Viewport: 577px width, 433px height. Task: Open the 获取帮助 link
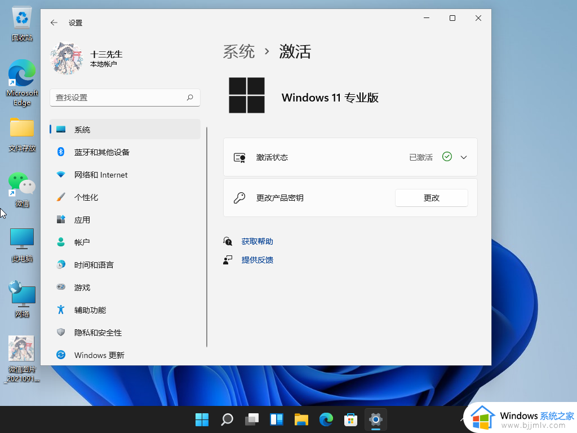257,241
